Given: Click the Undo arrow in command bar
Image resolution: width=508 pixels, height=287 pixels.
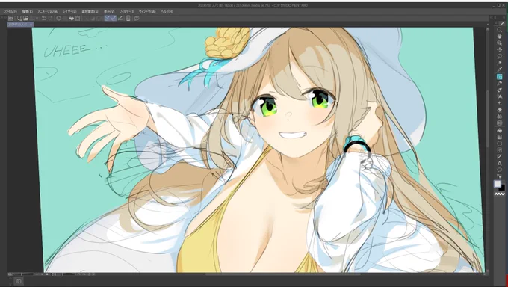Looking at the screenshot, I should [x=44, y=18].
